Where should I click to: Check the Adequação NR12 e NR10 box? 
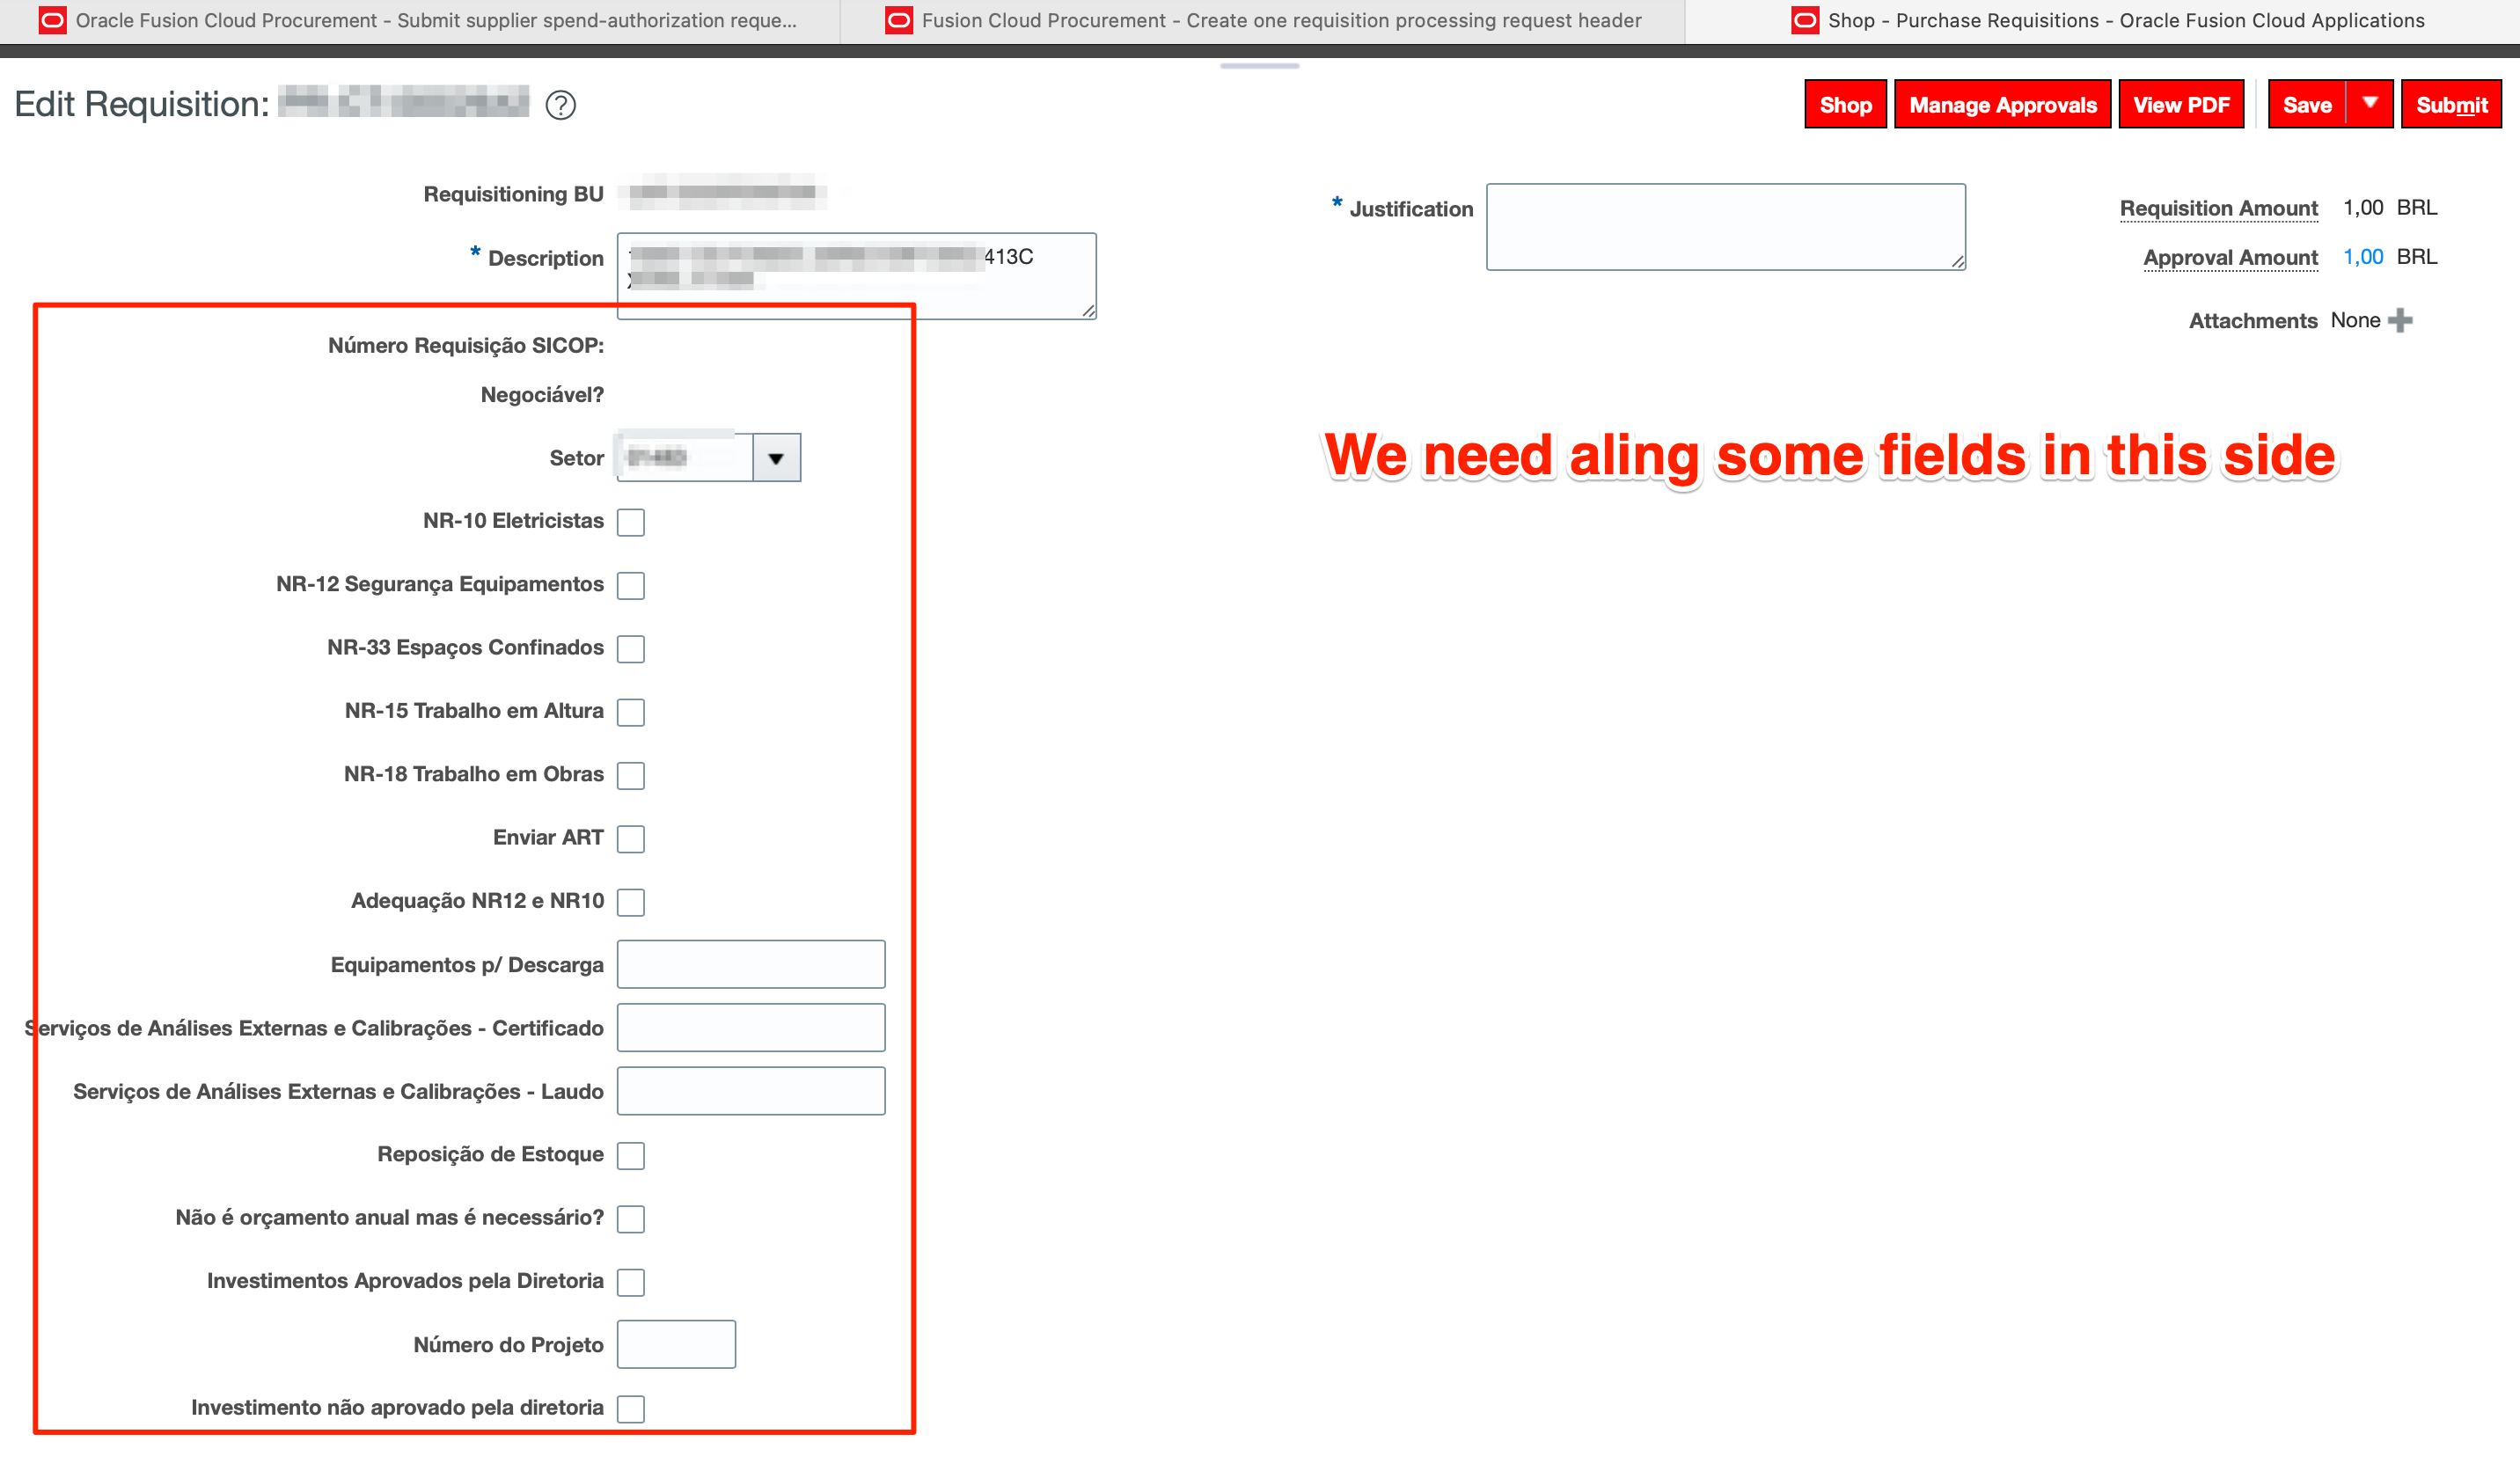(x=630, y=901)
